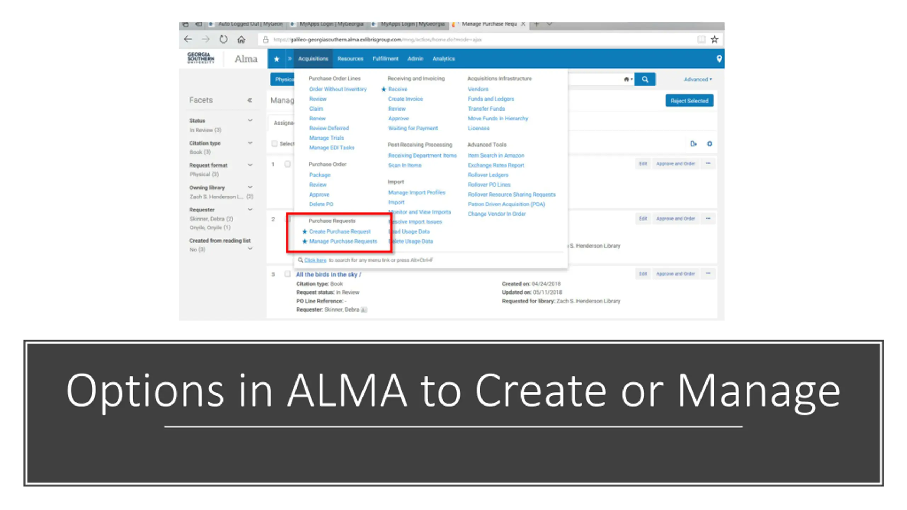Open Funds and Ledgers link

pyautogui.click(x=491, y=99)
